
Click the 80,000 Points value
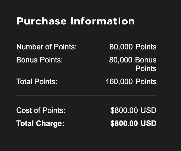pyautogui.click(x=133, y=47)
